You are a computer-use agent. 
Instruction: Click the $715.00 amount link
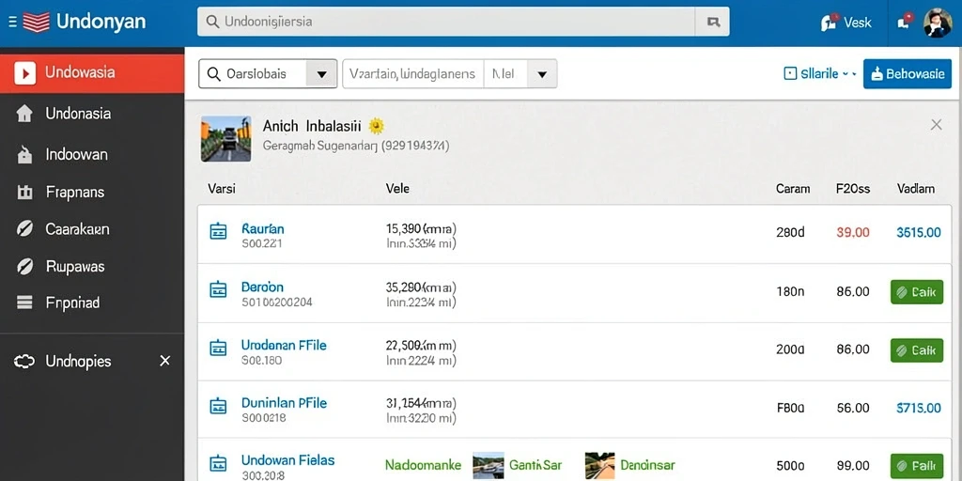(919, 408)
